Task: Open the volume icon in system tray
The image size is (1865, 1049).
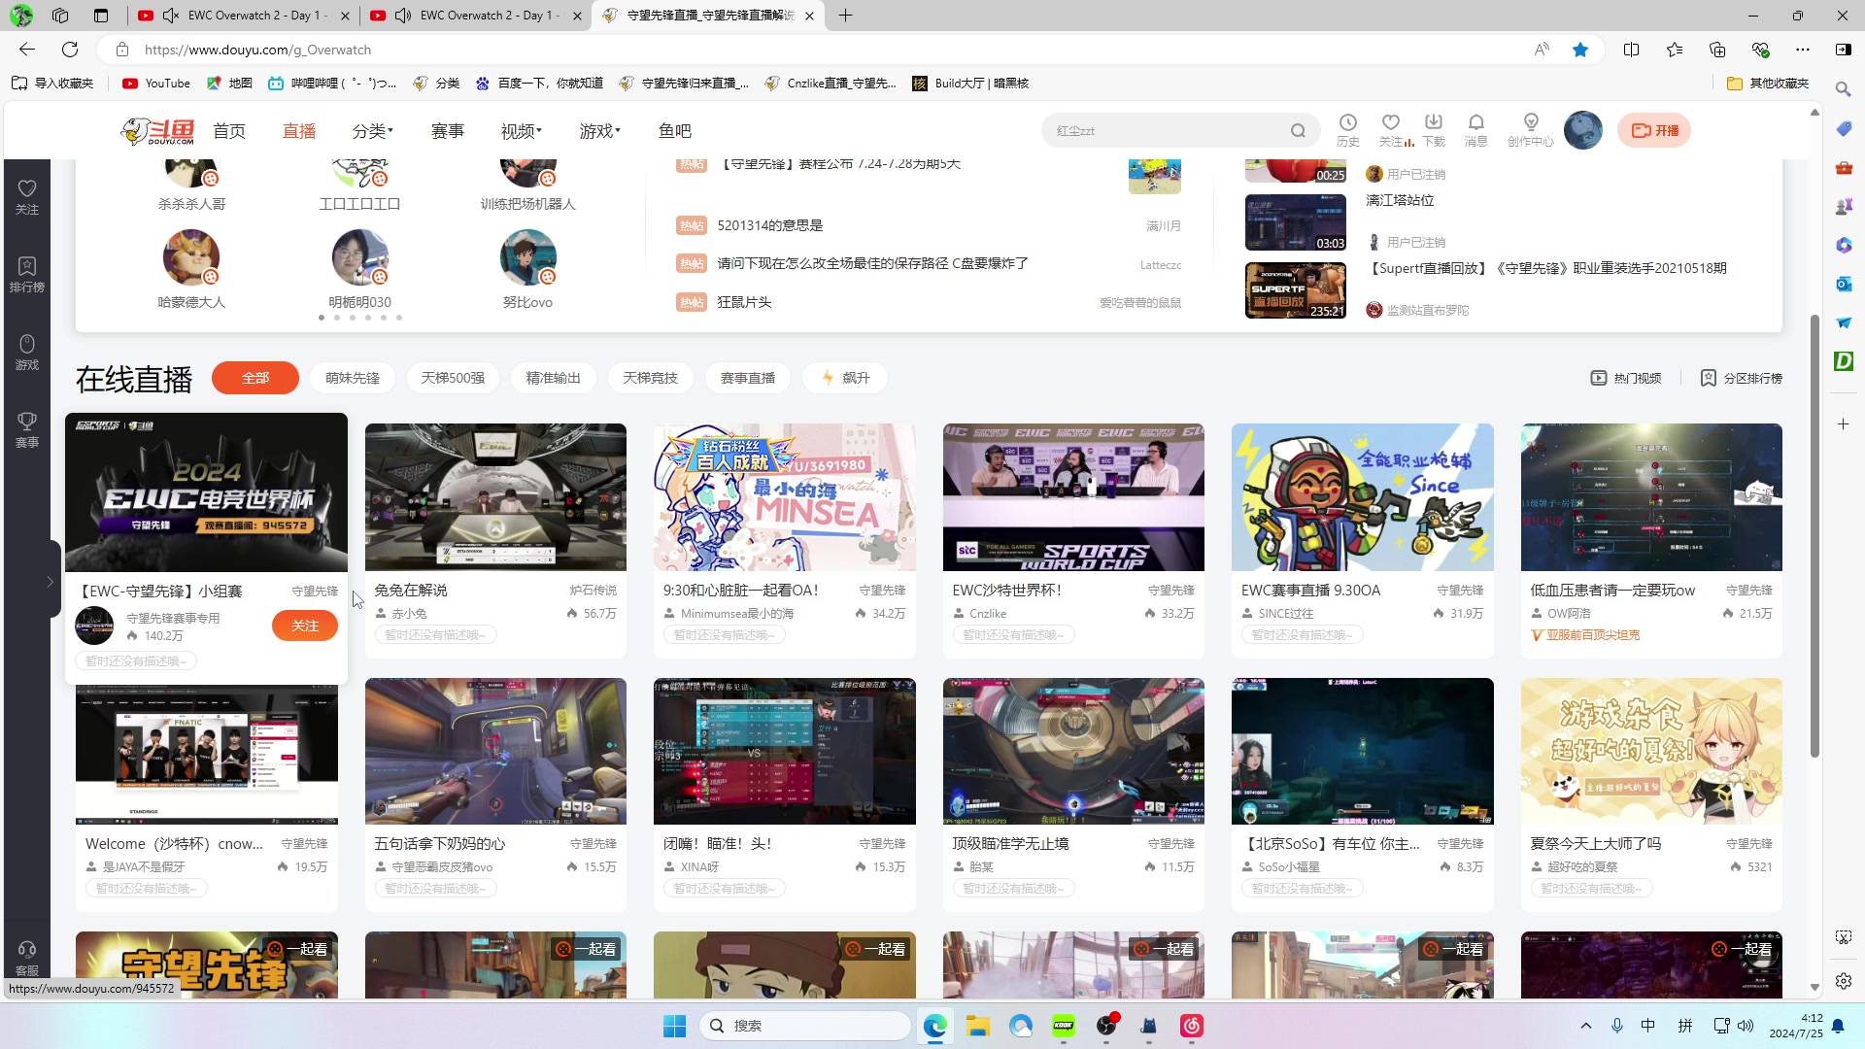Action: tap(1746, 1026)
